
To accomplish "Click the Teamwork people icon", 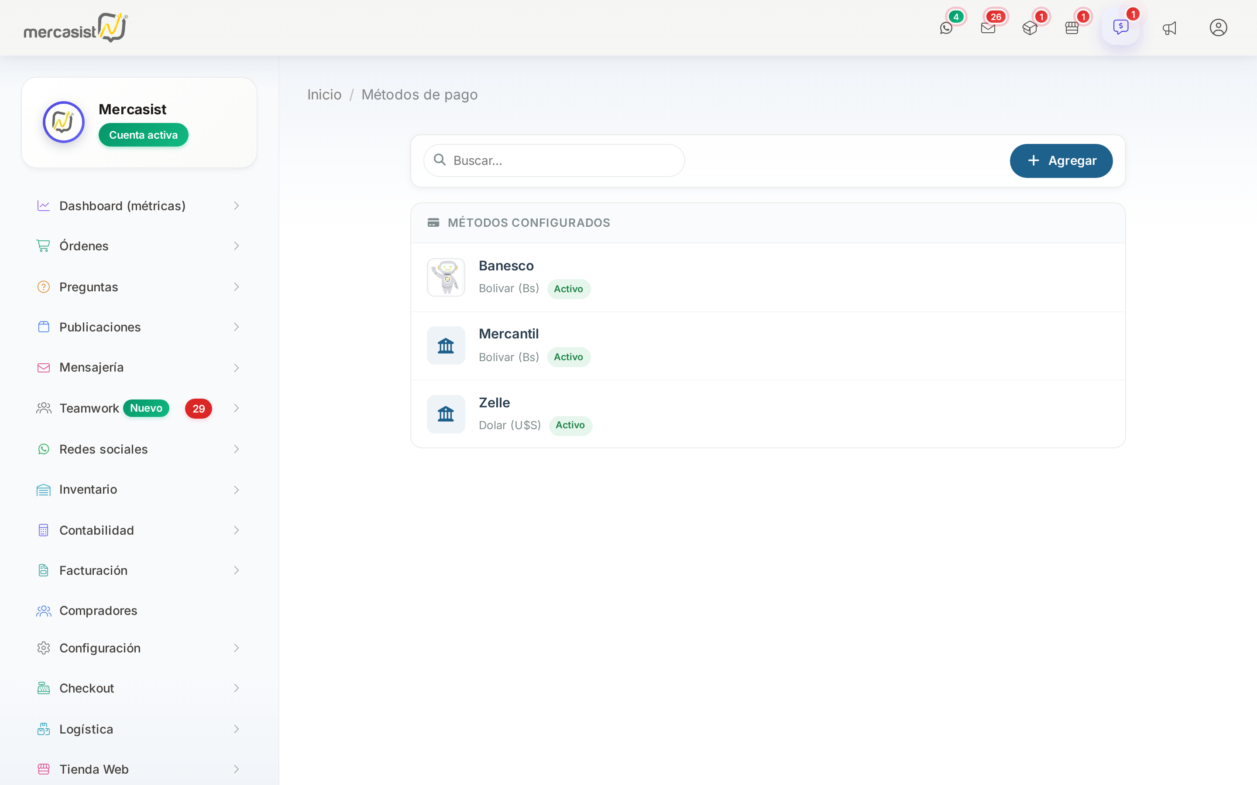I will click(x=44, y=409).
